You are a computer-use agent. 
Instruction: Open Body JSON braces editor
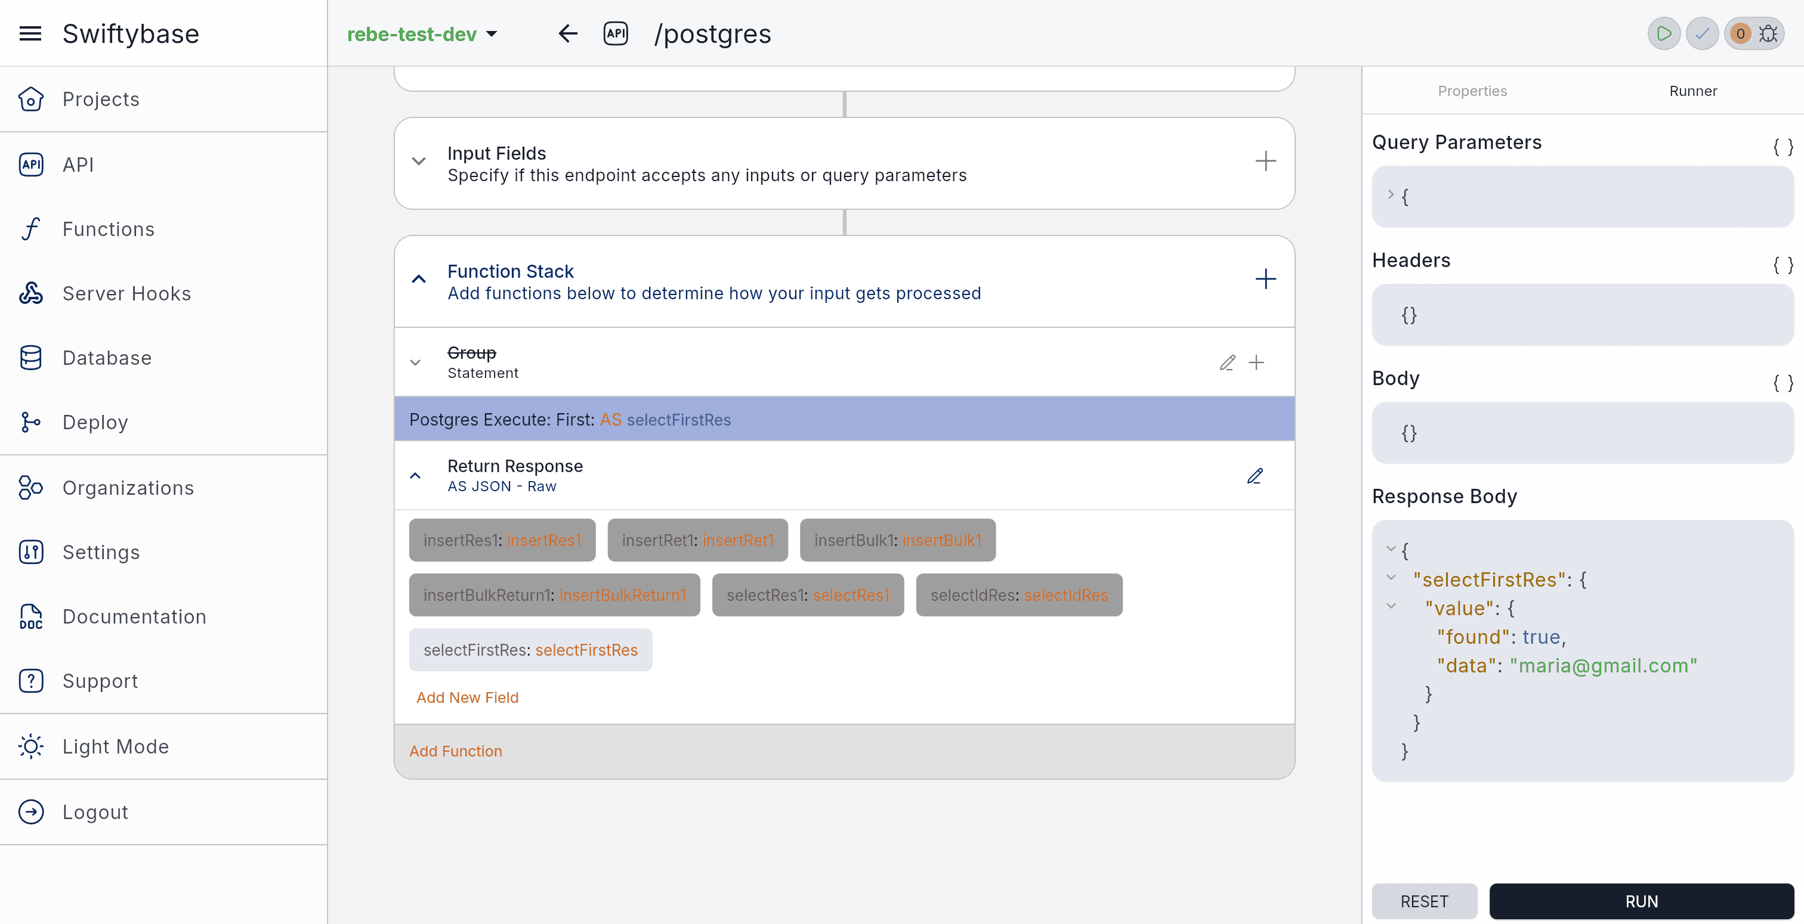click(1783, 382)
